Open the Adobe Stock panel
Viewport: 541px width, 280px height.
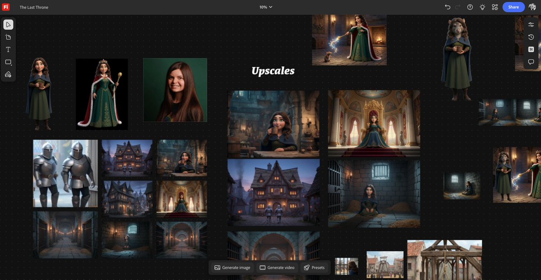tap(531, 49)
